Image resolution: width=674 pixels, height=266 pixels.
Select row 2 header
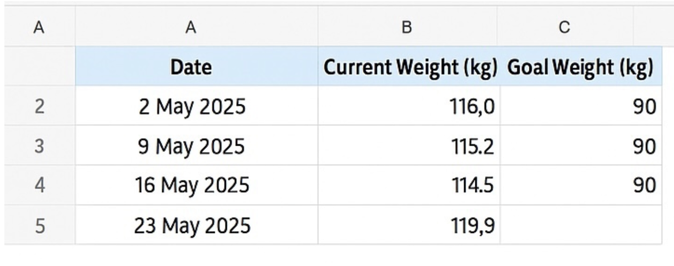click(x=39, y=106)
